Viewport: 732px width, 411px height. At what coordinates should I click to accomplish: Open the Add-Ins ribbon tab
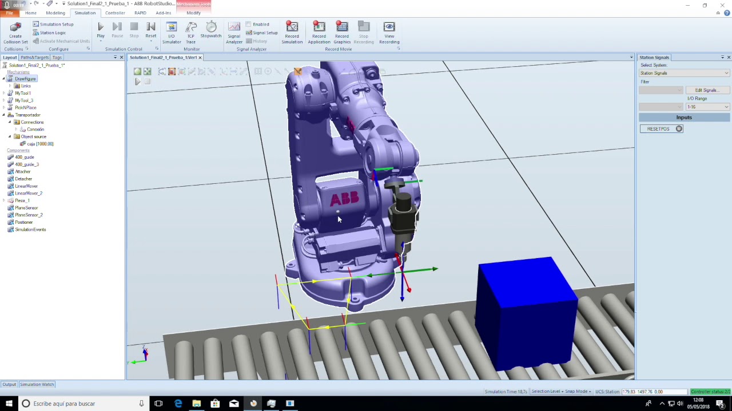163,13
